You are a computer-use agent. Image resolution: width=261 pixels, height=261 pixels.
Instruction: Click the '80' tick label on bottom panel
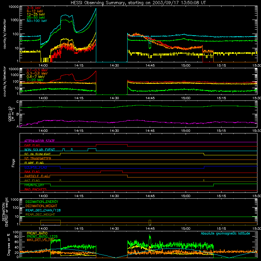click(x=17, y=237)
